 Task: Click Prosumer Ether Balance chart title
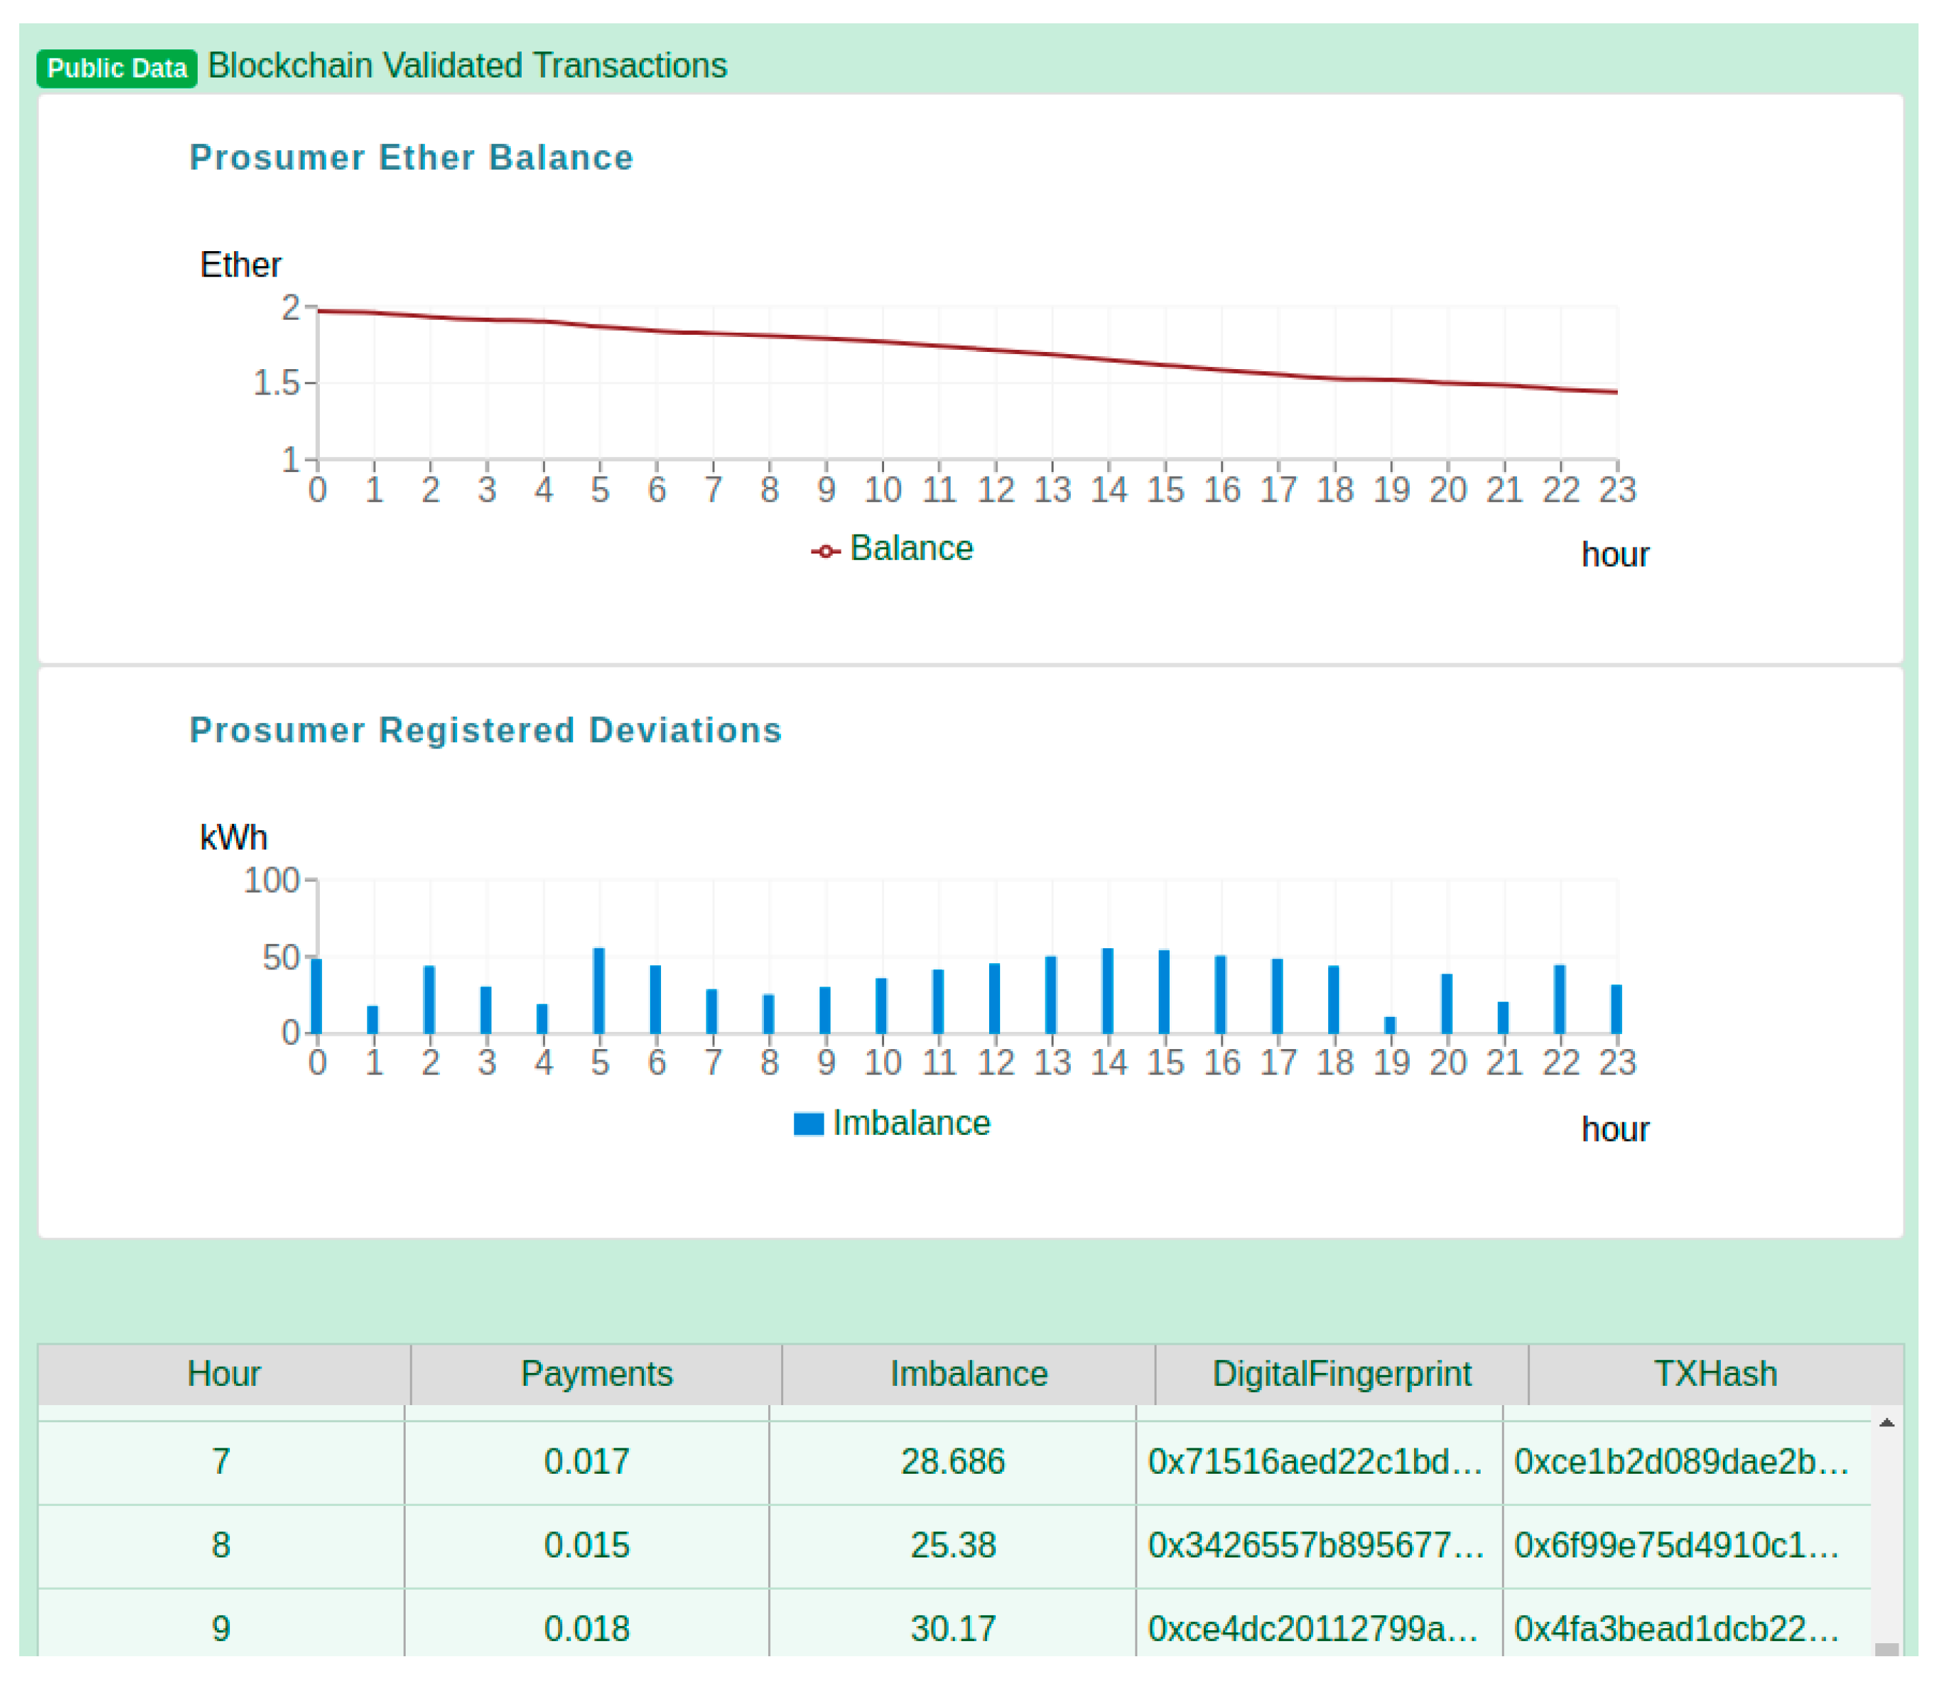(412, 158)
